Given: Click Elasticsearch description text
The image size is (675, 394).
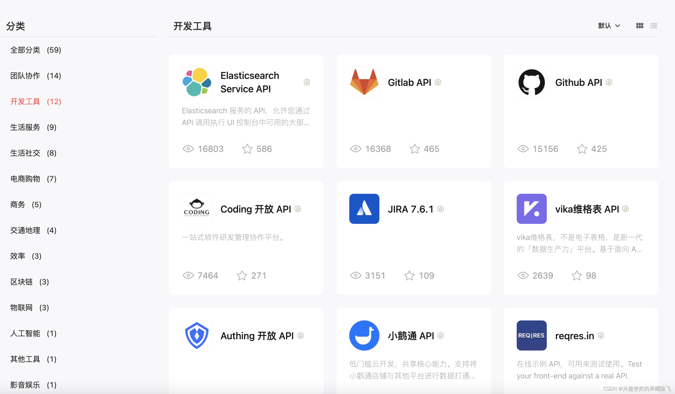Looking at the screenshot, I should point(246,116).
